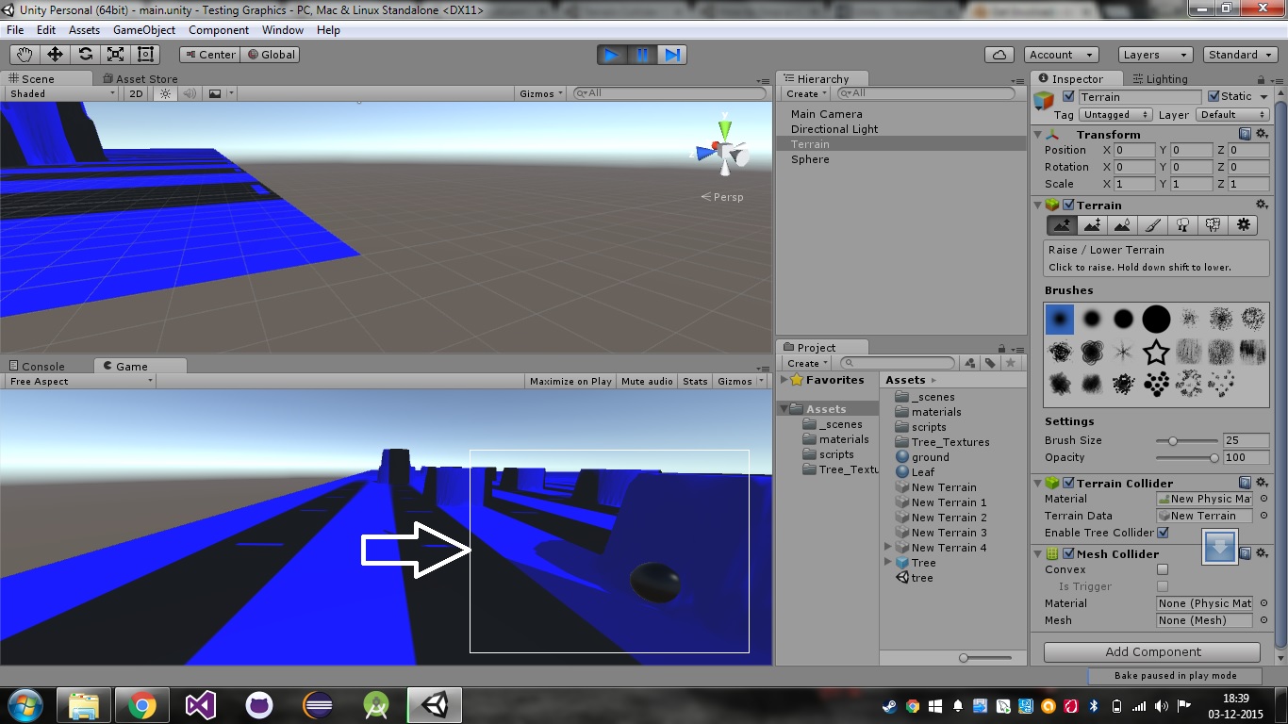Adjust the Brush Size slider
The image size is (1288, 724).
click(1173, 440)
